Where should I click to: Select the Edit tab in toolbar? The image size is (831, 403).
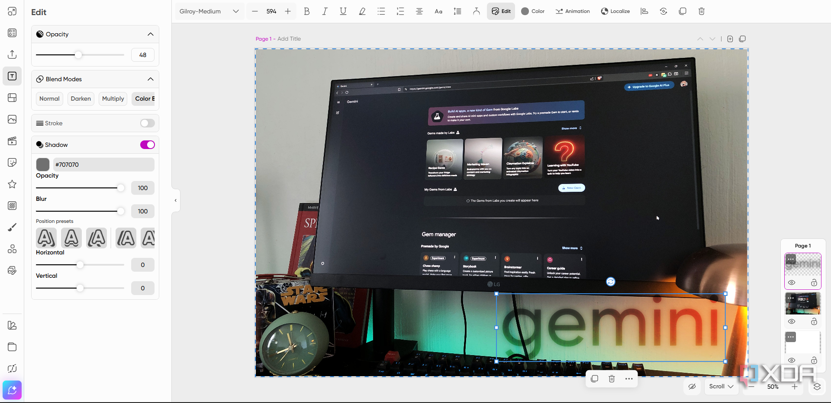(x=501, y=11)
